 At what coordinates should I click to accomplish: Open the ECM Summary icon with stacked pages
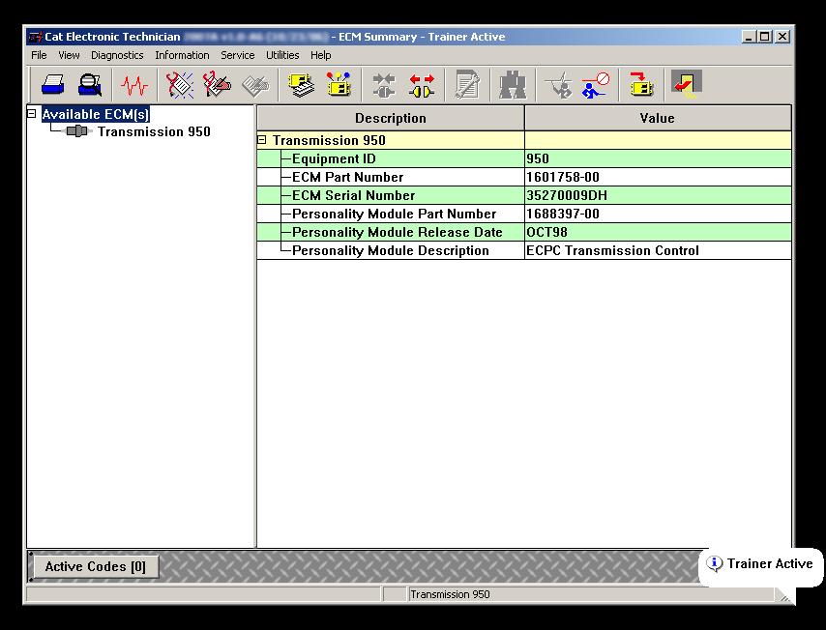coord(301,85)
